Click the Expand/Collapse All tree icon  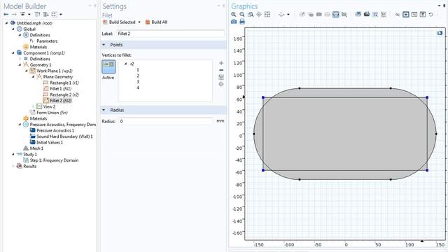54,14
